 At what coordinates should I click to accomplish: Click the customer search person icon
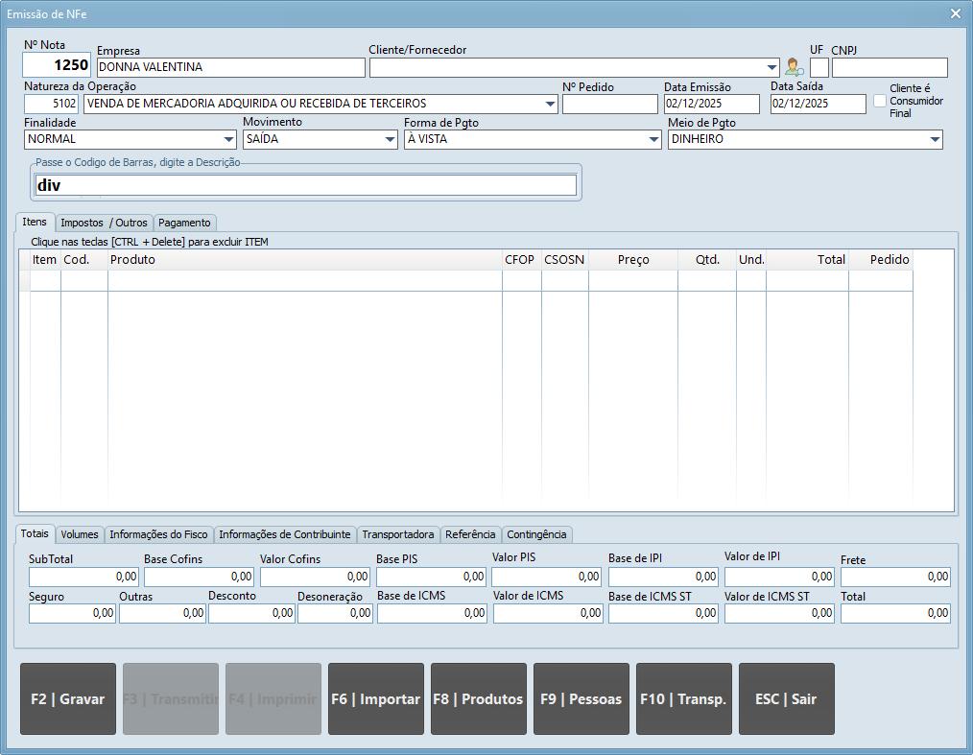794,67
